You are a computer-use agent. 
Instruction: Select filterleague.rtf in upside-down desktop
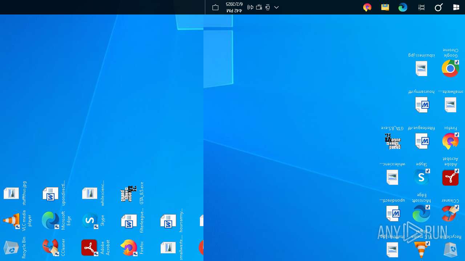point(422,141)
